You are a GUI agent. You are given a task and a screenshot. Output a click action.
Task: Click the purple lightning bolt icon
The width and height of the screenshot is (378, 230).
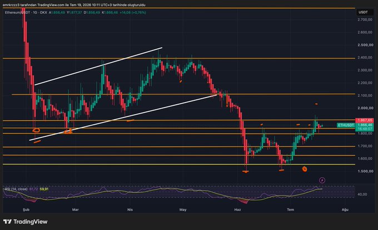322,180
